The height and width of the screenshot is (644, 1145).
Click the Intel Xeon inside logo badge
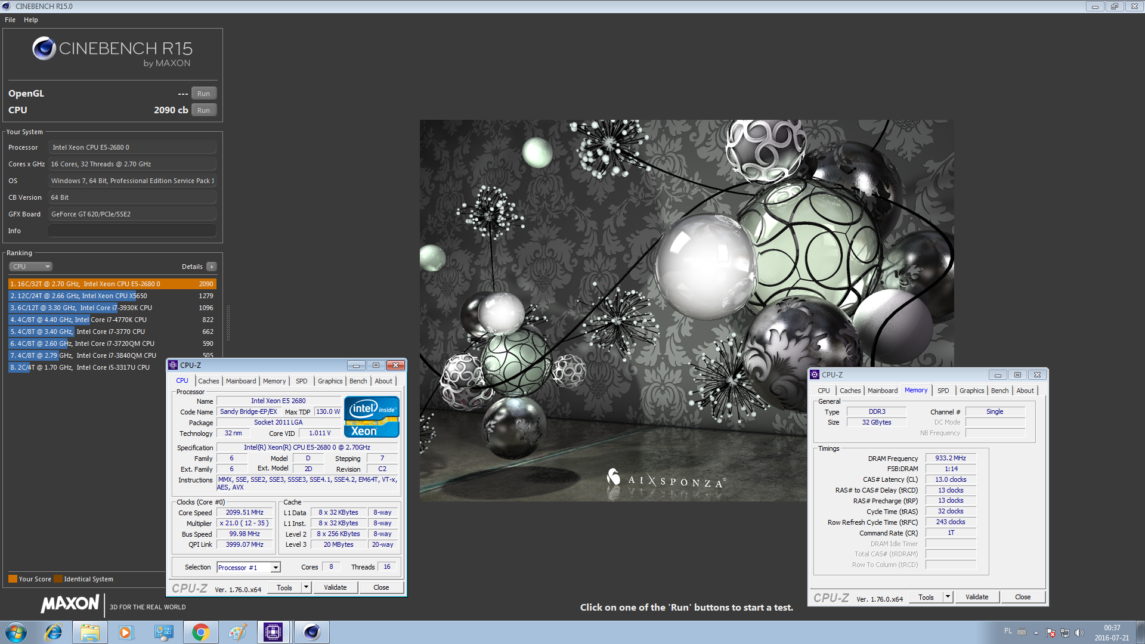[x=372, y=417]
